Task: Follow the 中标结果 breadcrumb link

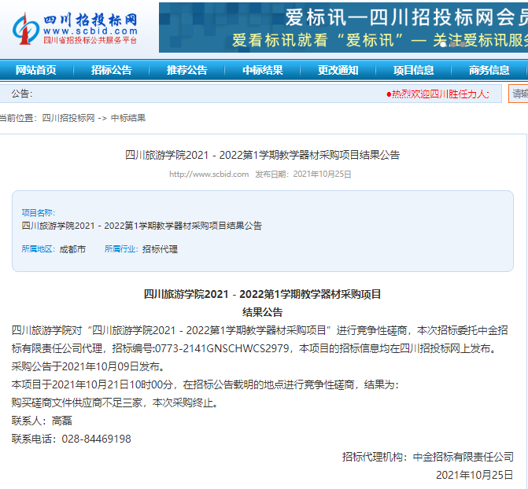Action: (128, 118)
